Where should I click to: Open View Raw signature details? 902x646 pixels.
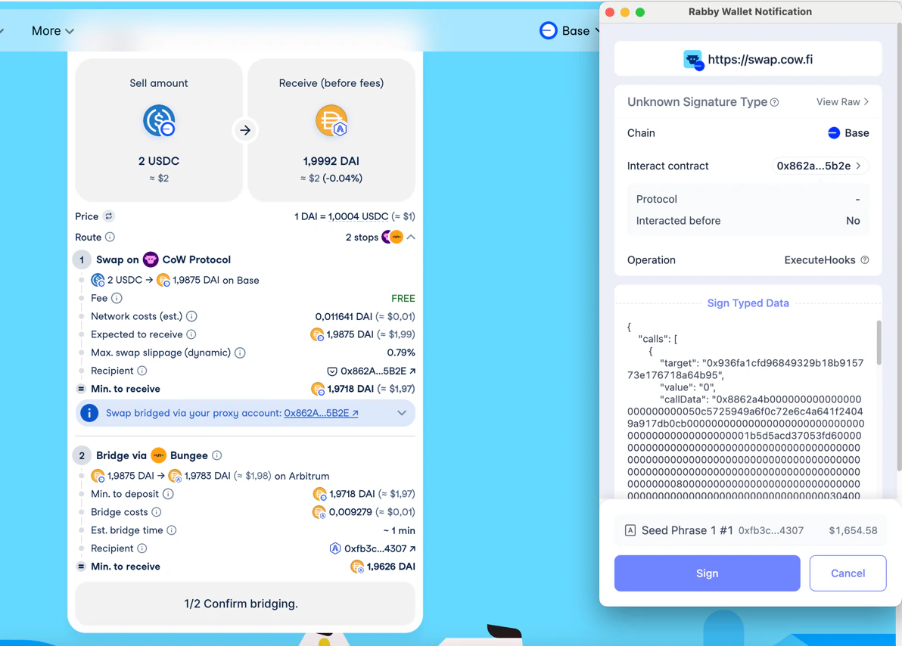tap(842, 102)
